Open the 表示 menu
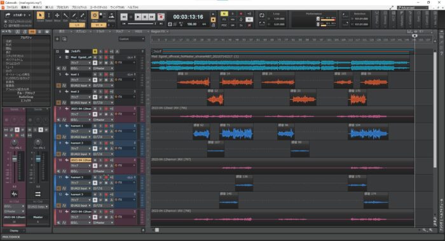Image resolution: width=445 pixels, height=241 pixels. (x=37, y=8)
